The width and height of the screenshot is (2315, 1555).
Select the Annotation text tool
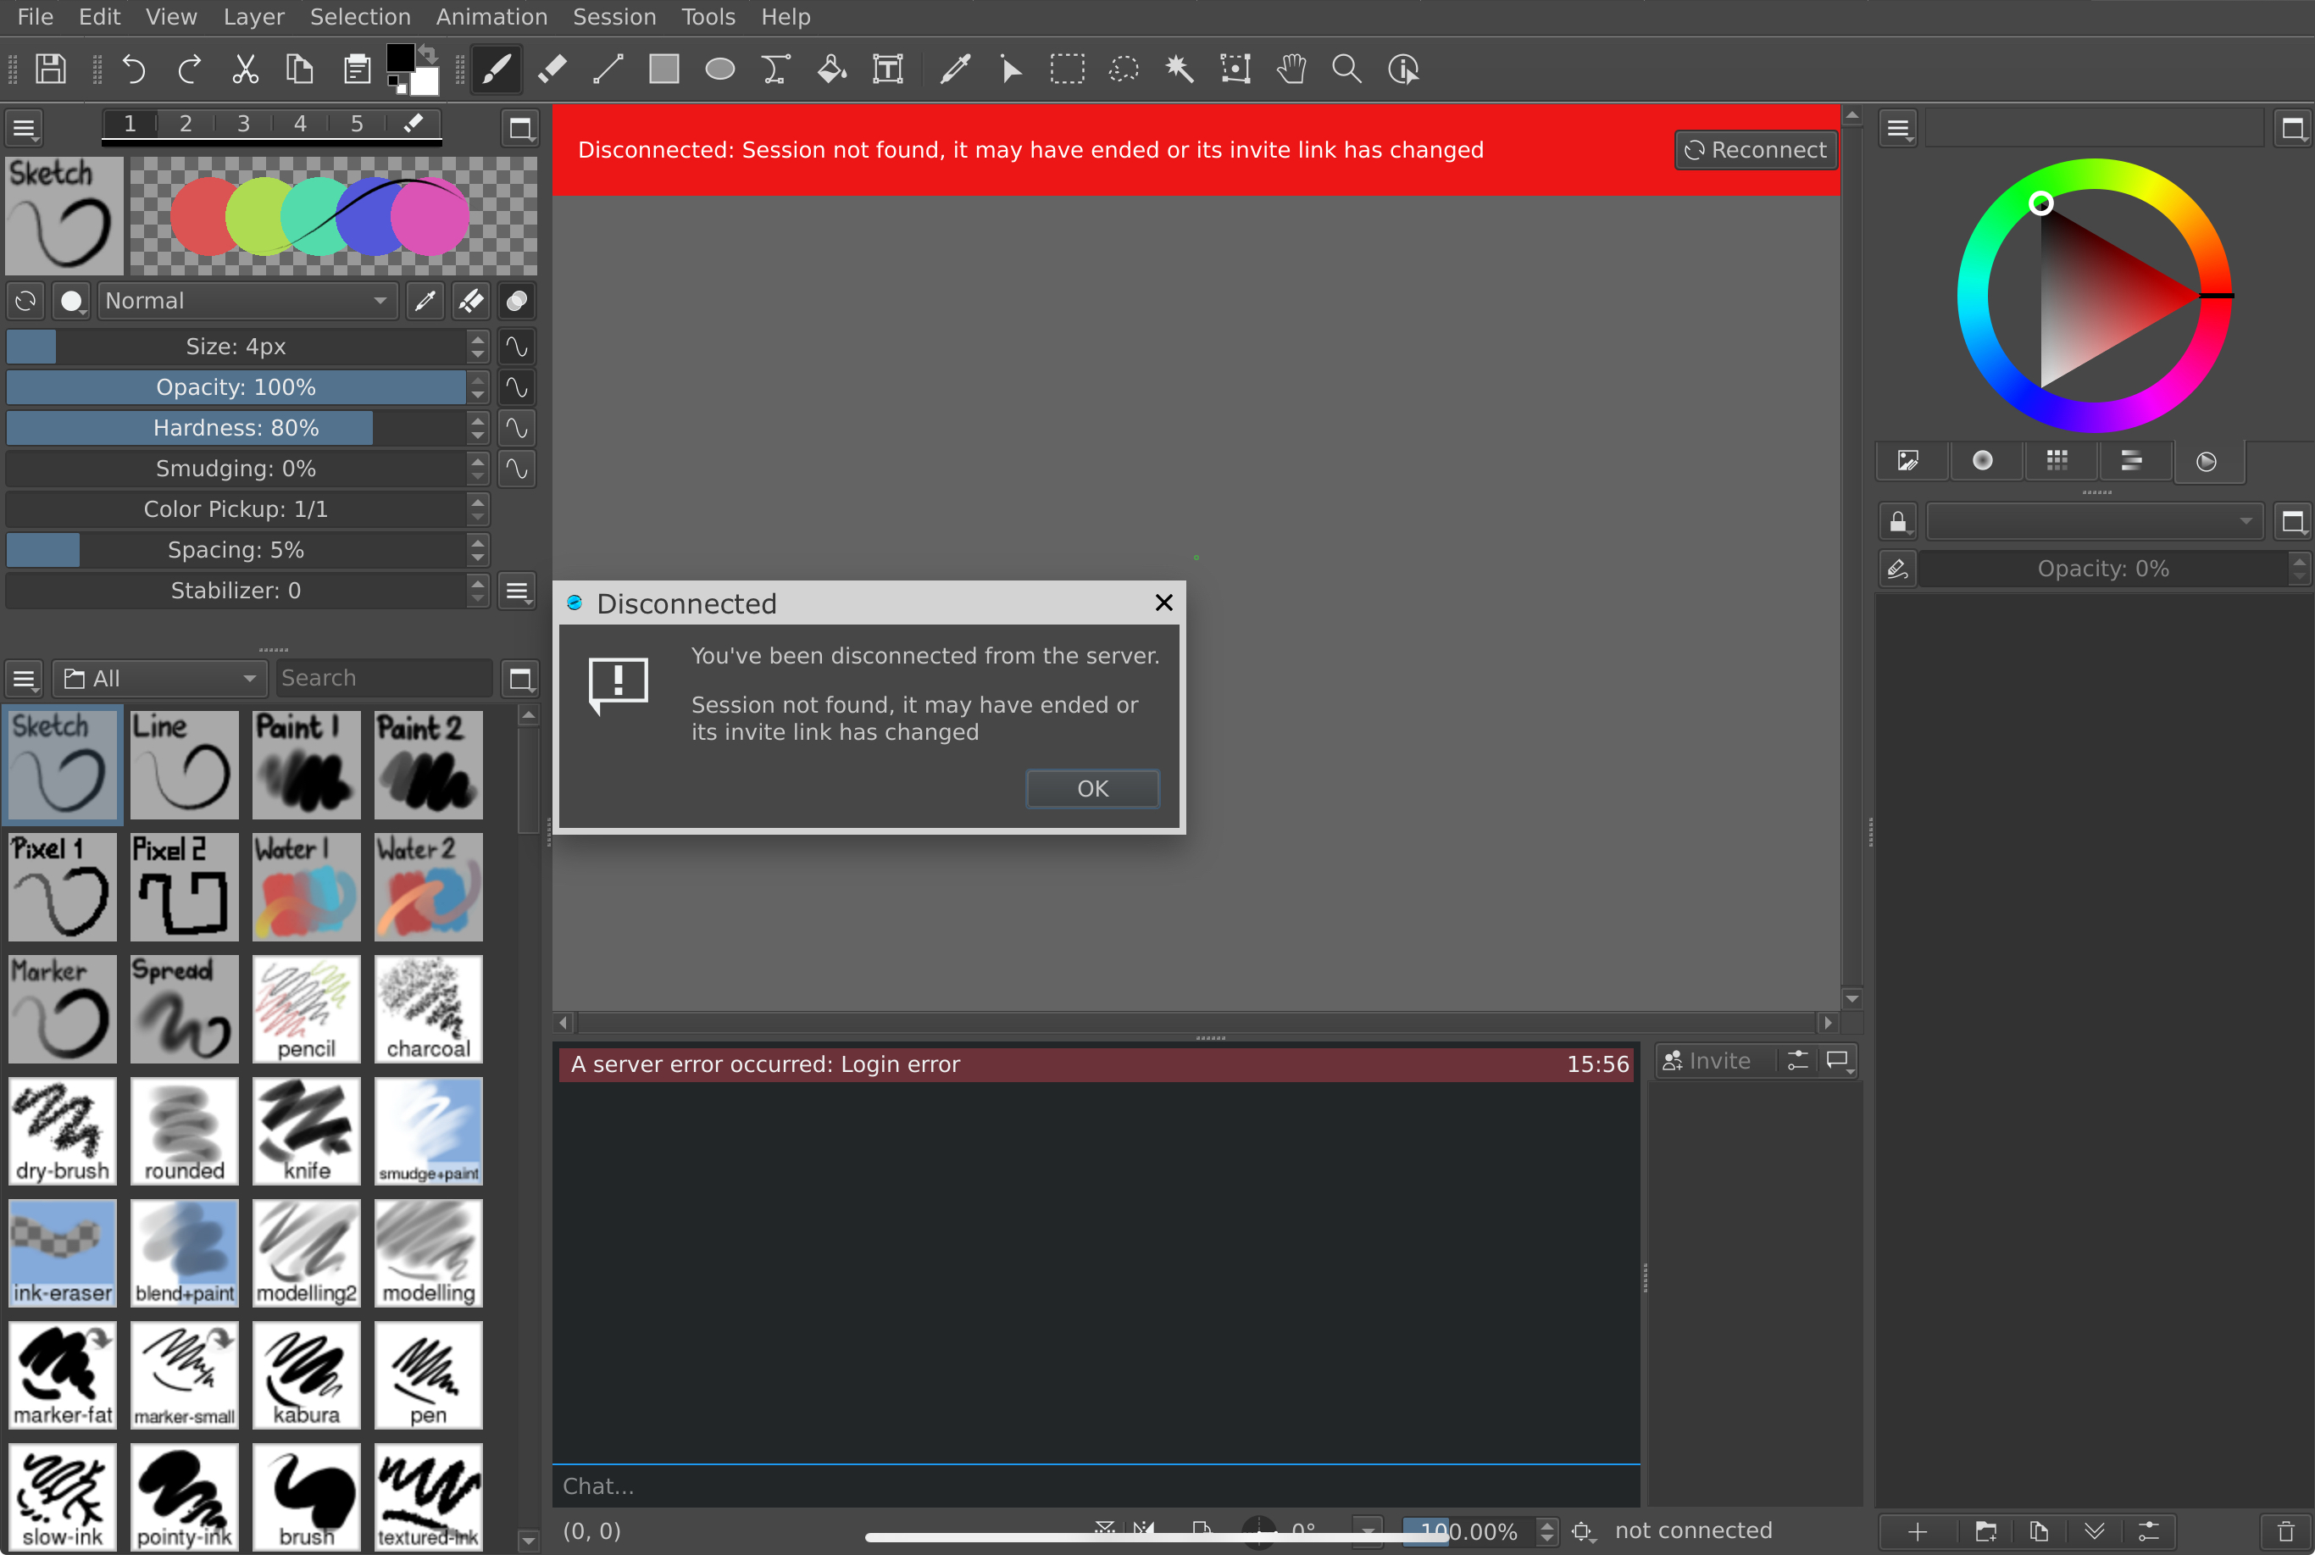point(887,69)
